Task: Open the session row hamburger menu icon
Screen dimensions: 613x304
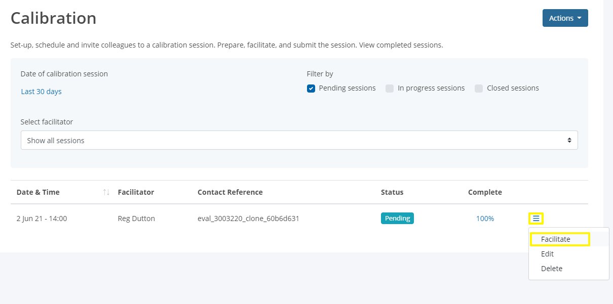Action: [x=536, y=219]
